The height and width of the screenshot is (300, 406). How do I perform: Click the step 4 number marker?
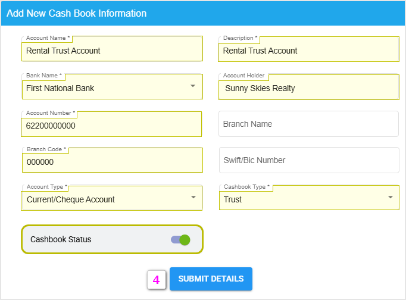(156, 279)
